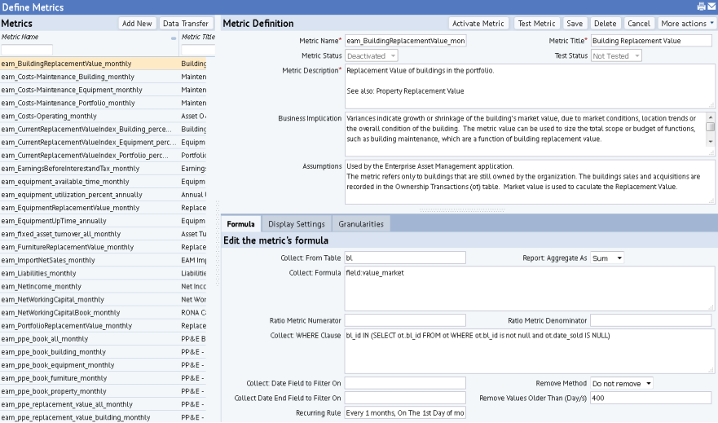This screenshot has height=423, width=718.
Task: Click the Data Transfer button
Action: [x=186, y=24]
